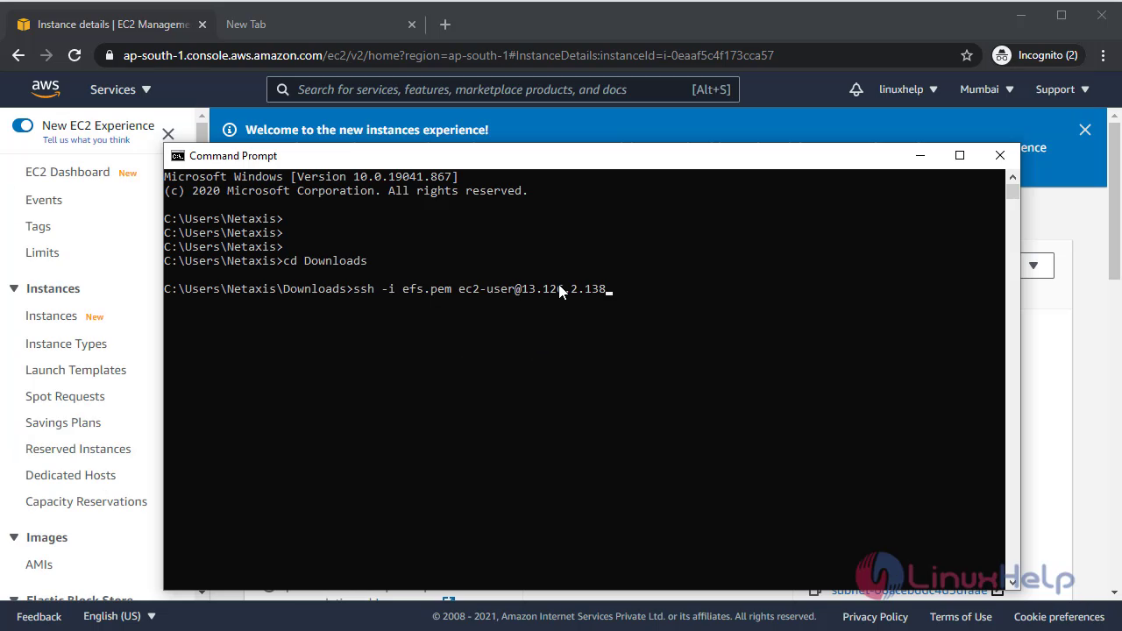Open the linuxhelp account dropdown
Image resolution: width=1122 pixels, height=631 pixels.
click(908, 89)
